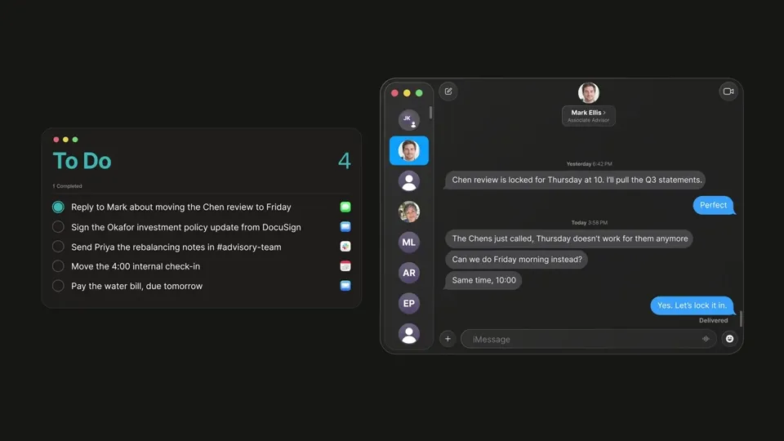The width and height of the screenshot is (784, 441).
Task: Click the compose new message icon
Action: [x=448, y=91]
